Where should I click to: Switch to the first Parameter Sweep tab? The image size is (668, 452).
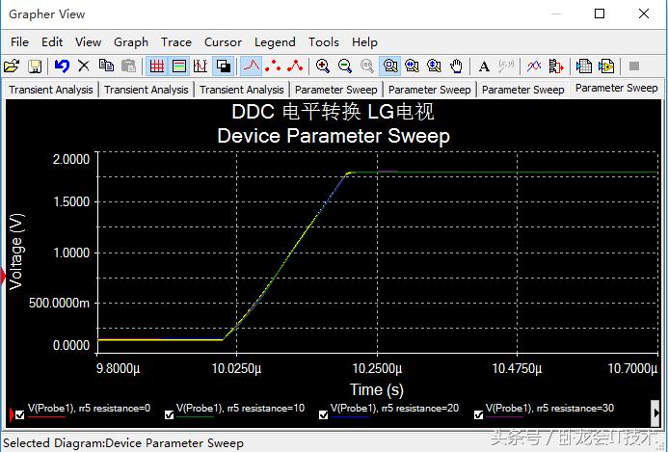click(336, 90)
